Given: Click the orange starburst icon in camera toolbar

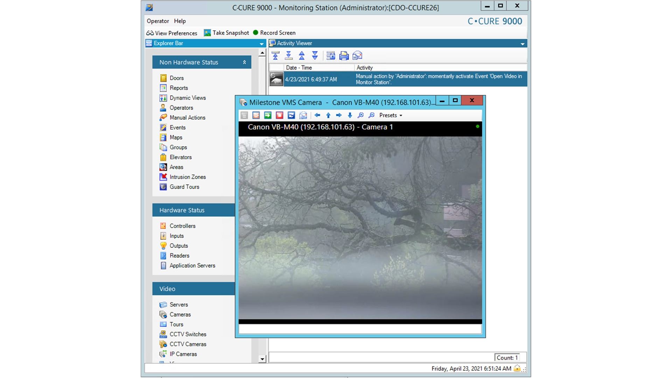Looking at the screenshot, I should 256,115.
